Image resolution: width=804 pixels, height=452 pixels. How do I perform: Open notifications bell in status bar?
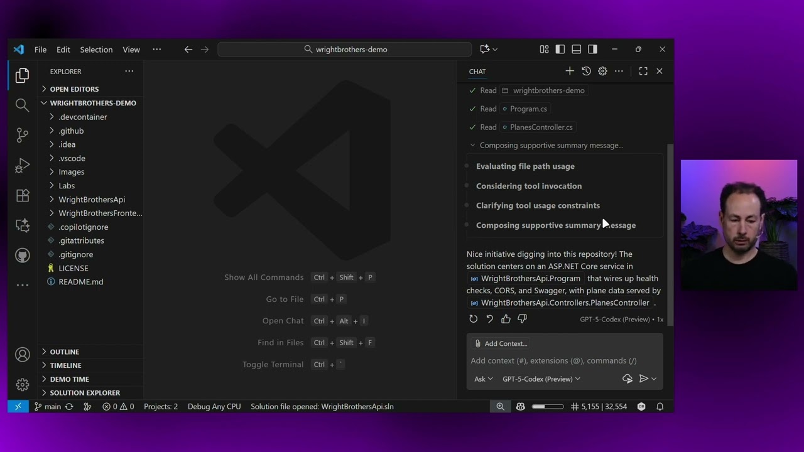coord(660,406)
